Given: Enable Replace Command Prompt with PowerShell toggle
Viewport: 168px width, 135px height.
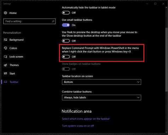Looking at the screenshot, I should coord(66,57).
